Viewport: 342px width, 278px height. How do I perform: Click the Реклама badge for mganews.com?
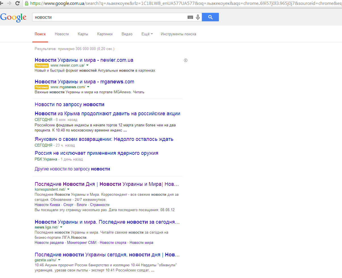42,87
